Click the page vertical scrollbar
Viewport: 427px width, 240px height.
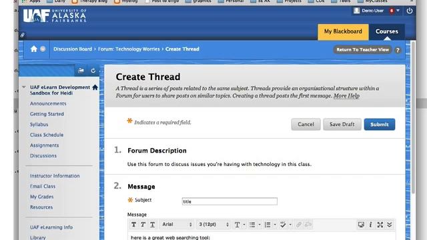coord(413,117)
